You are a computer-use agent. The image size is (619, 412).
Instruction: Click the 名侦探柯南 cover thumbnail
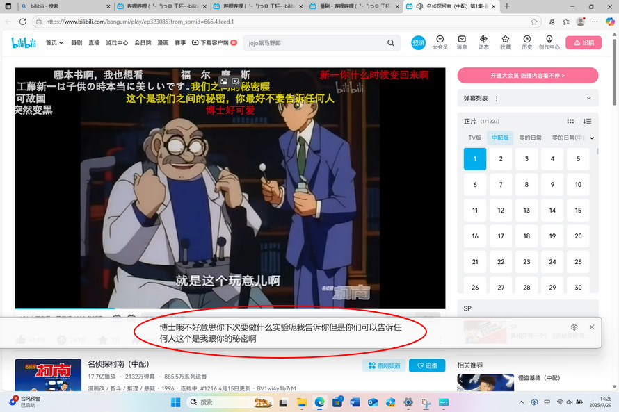point(48,375)
